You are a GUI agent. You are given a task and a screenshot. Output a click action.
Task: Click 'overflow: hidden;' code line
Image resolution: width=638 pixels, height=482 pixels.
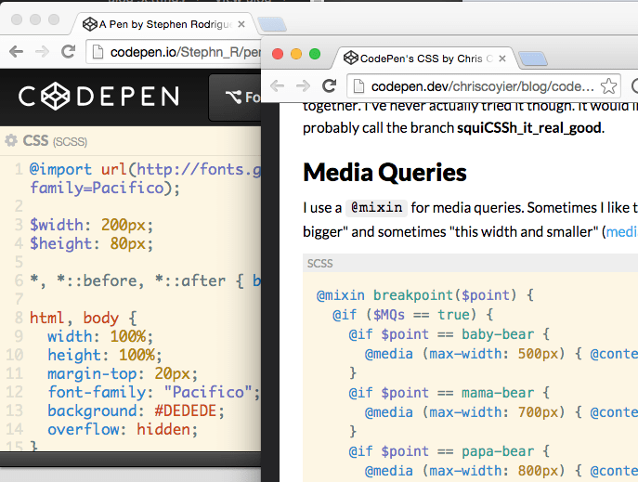pos(123,430)
